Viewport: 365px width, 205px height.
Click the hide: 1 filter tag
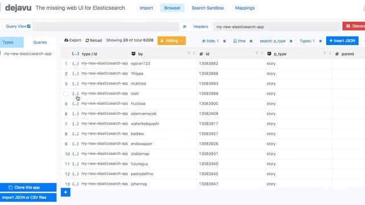pyautogui.click(x=210, y=41)
